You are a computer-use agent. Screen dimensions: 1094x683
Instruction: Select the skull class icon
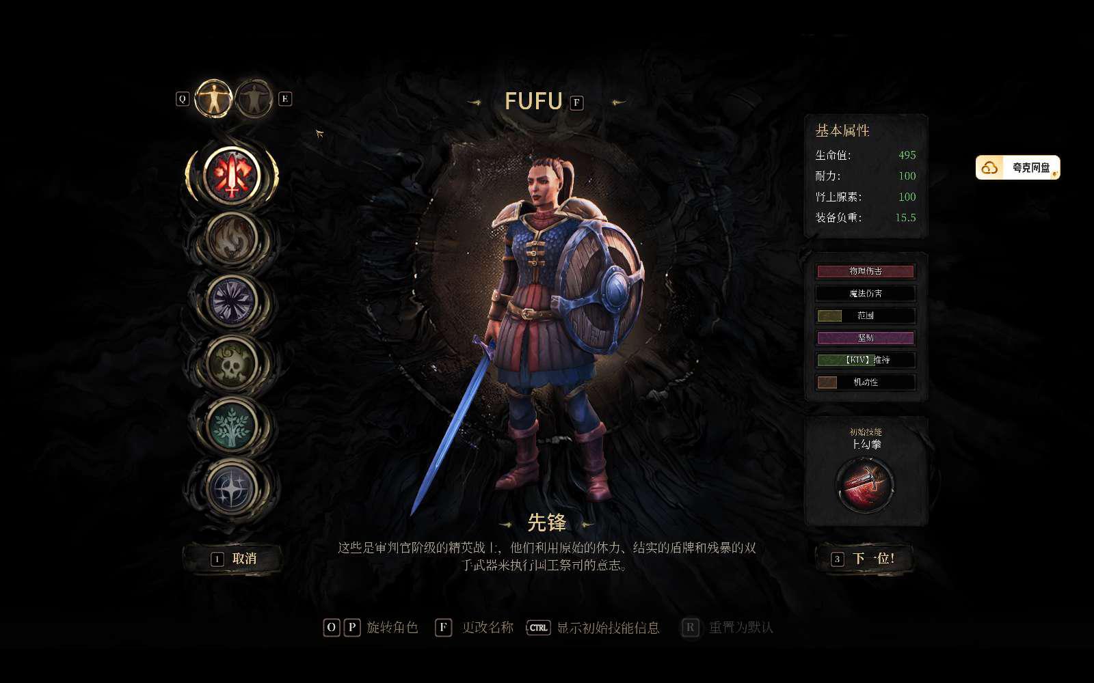(232, 363)
